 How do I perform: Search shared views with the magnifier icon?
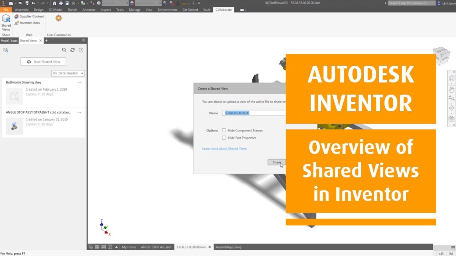click(x=64, y=50)
